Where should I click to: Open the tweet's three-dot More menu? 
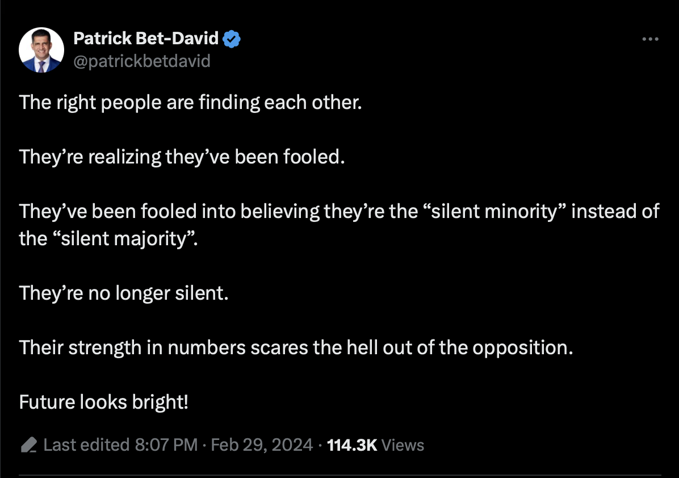coord(649,39)
